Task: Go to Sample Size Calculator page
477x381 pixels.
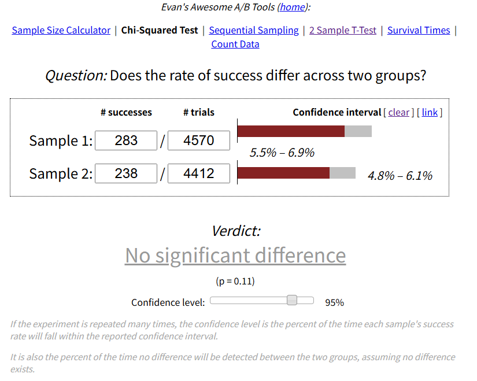Action: click(61, 30)
